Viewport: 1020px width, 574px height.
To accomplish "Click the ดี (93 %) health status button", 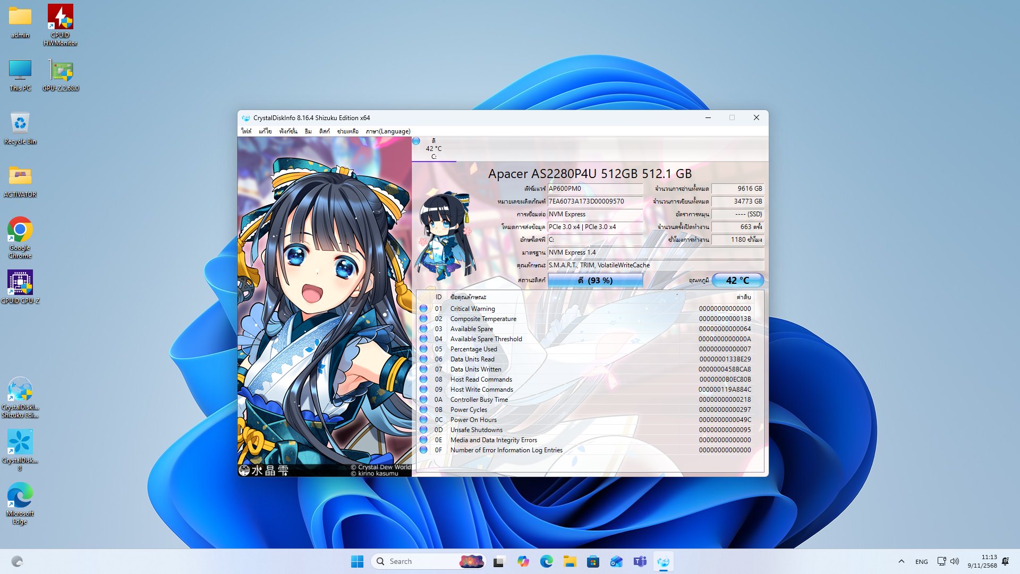I will 595,280.
